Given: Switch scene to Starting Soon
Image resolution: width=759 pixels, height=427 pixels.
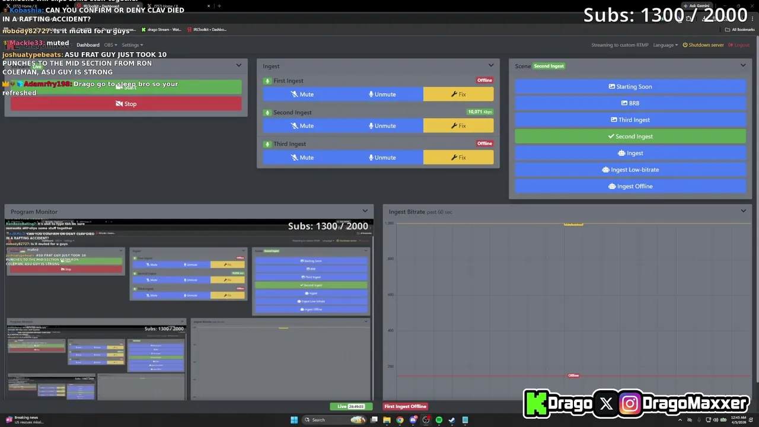Looking at the screenshot, I should click(630, 87).
